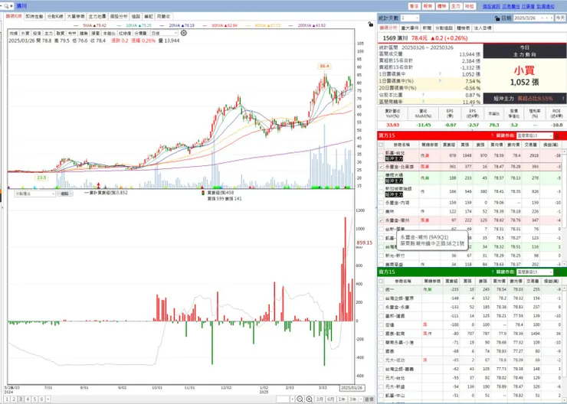Toggle the select-all checkbox in 買方15 table header
Screen dimensions: 567x404
click(381, 145)
